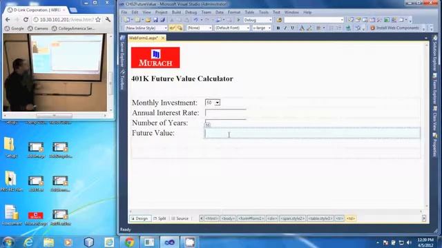The height and width of the screenshot is (248, 442).
Task: Click the Annual Interest Rate text box
Action: coord(226,113)
